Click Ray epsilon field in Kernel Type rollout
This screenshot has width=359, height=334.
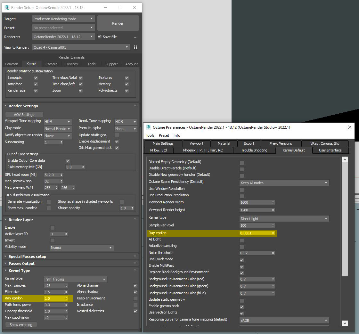click(56, 298)
